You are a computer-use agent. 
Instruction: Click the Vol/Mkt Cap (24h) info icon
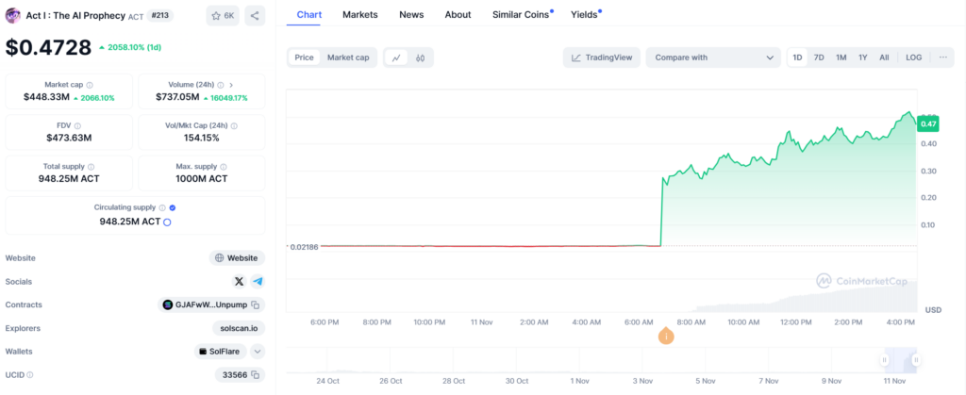pyautogui.click(x=234, y=125)
